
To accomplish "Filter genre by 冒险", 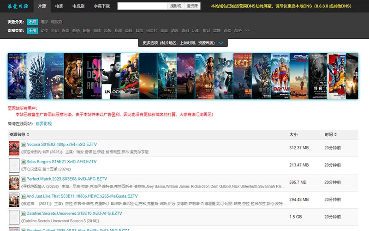I will tap(139, 30).
